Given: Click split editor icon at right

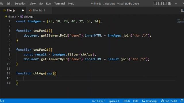Looking at the screenshot, I should [x=183, y=10].
